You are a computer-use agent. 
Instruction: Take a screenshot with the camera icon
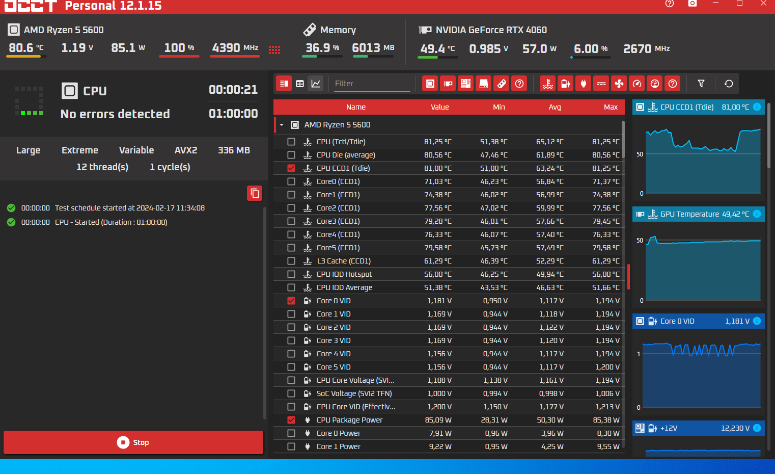pyautogui.click(x=693, y=4)
